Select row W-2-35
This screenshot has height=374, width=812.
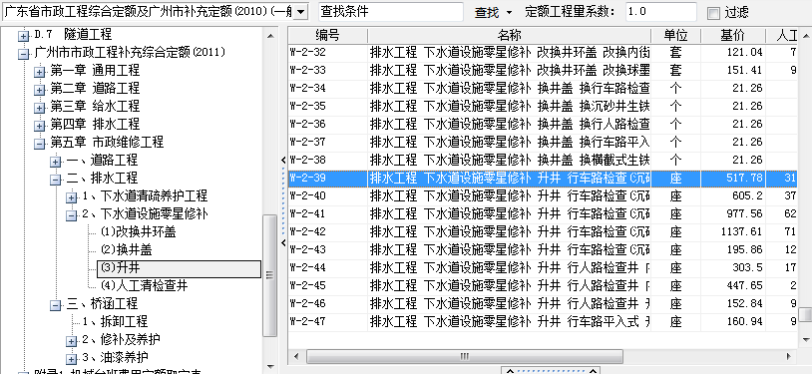[x=543, y=106]
